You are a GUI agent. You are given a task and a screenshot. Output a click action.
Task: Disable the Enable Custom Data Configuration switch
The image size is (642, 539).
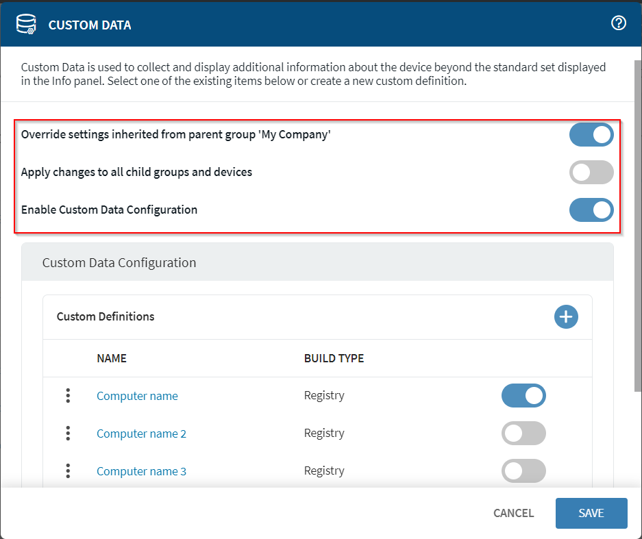click(x=591, y=210)
